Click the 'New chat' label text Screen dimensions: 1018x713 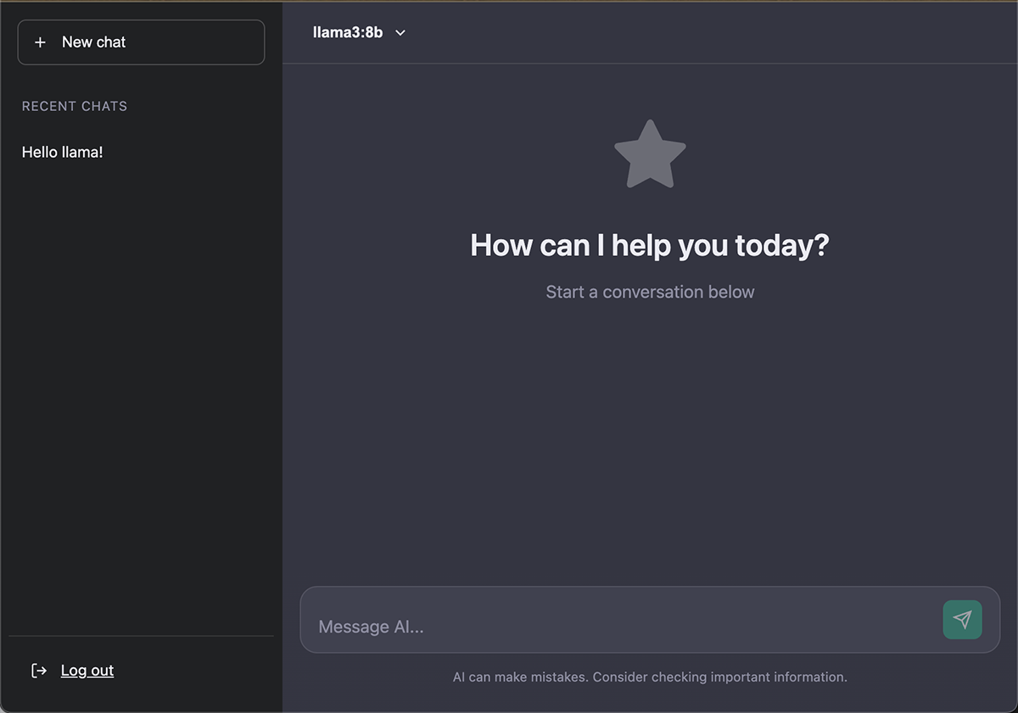93,42
